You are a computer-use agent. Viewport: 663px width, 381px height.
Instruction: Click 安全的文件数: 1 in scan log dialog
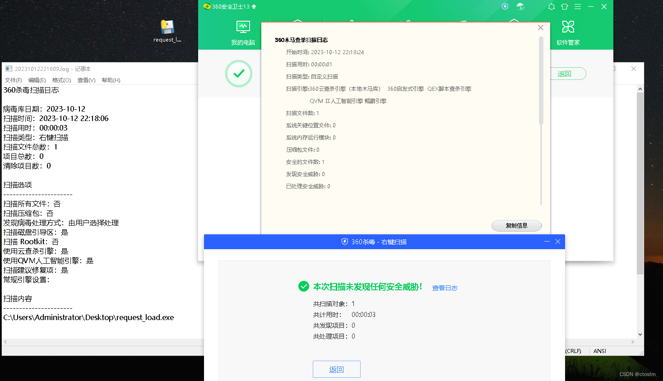(305, 162)
